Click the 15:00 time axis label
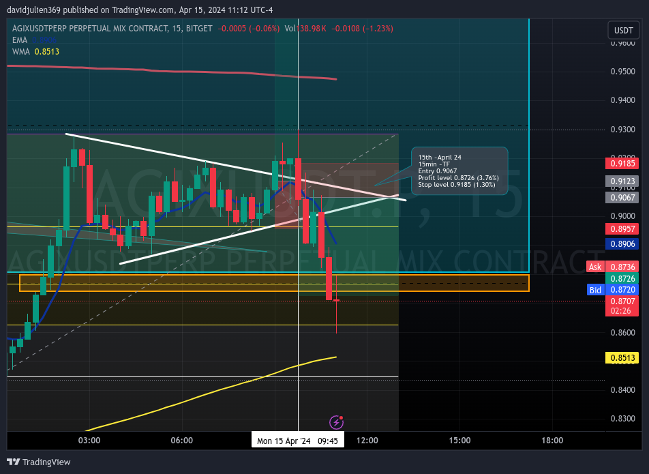Image resolution: width=649 pixels, height=474 pixels. point(459,441)
